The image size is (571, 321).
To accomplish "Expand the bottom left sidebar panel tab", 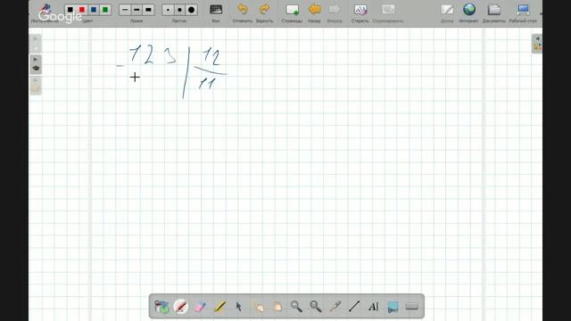I will tap(36, 86).
